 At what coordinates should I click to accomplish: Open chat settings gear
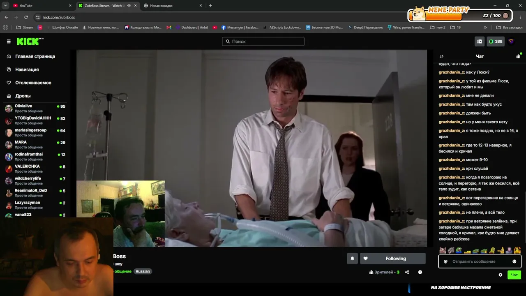click(500, 275)
